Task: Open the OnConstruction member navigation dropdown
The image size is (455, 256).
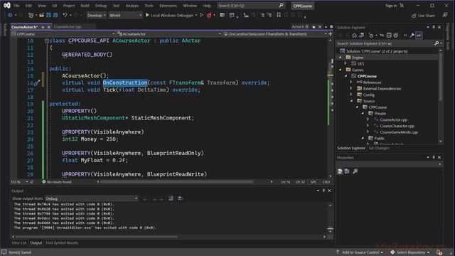Action: [275, 34]
